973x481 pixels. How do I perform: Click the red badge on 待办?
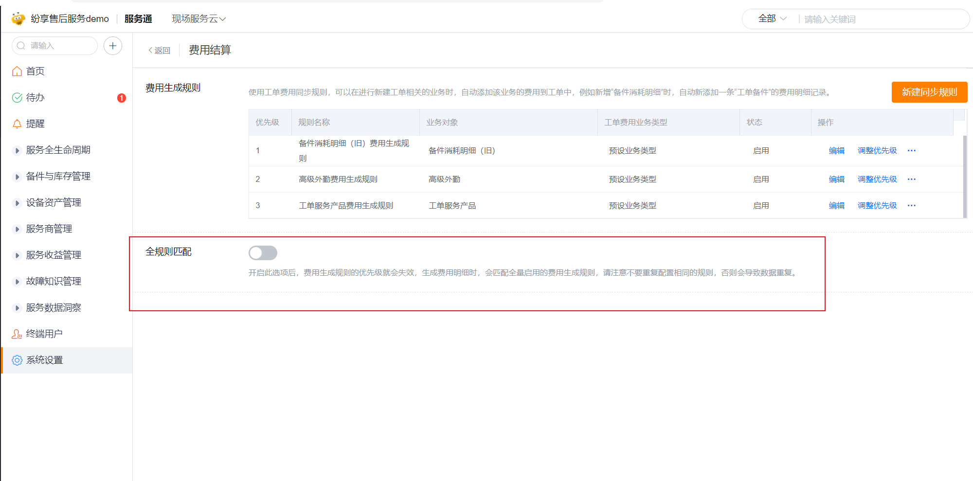pyautogui.click(x=122, y=98)
